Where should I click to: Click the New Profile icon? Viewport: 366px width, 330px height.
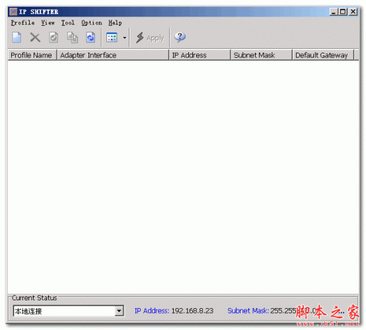coord(17,38)
